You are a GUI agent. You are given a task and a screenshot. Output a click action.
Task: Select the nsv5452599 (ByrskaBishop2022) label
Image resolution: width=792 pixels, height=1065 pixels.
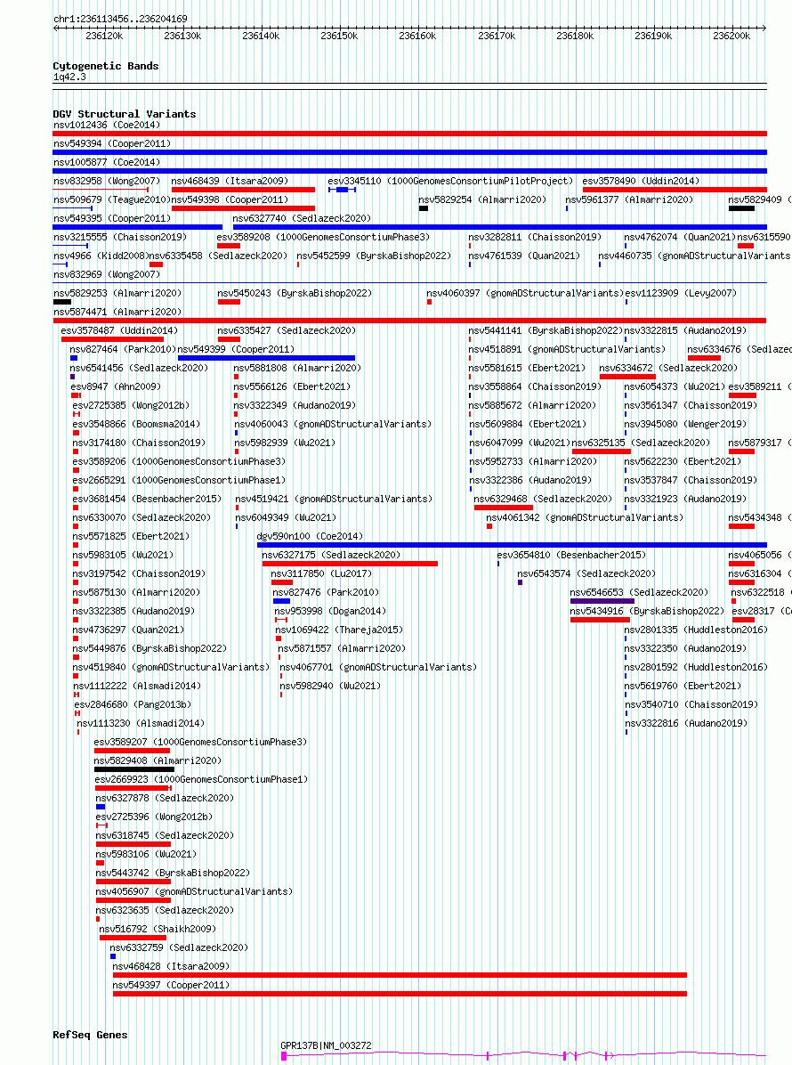pos(374,256)
